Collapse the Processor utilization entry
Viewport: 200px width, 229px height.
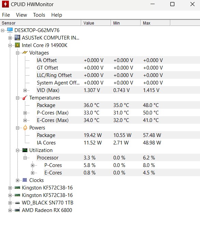25,158
